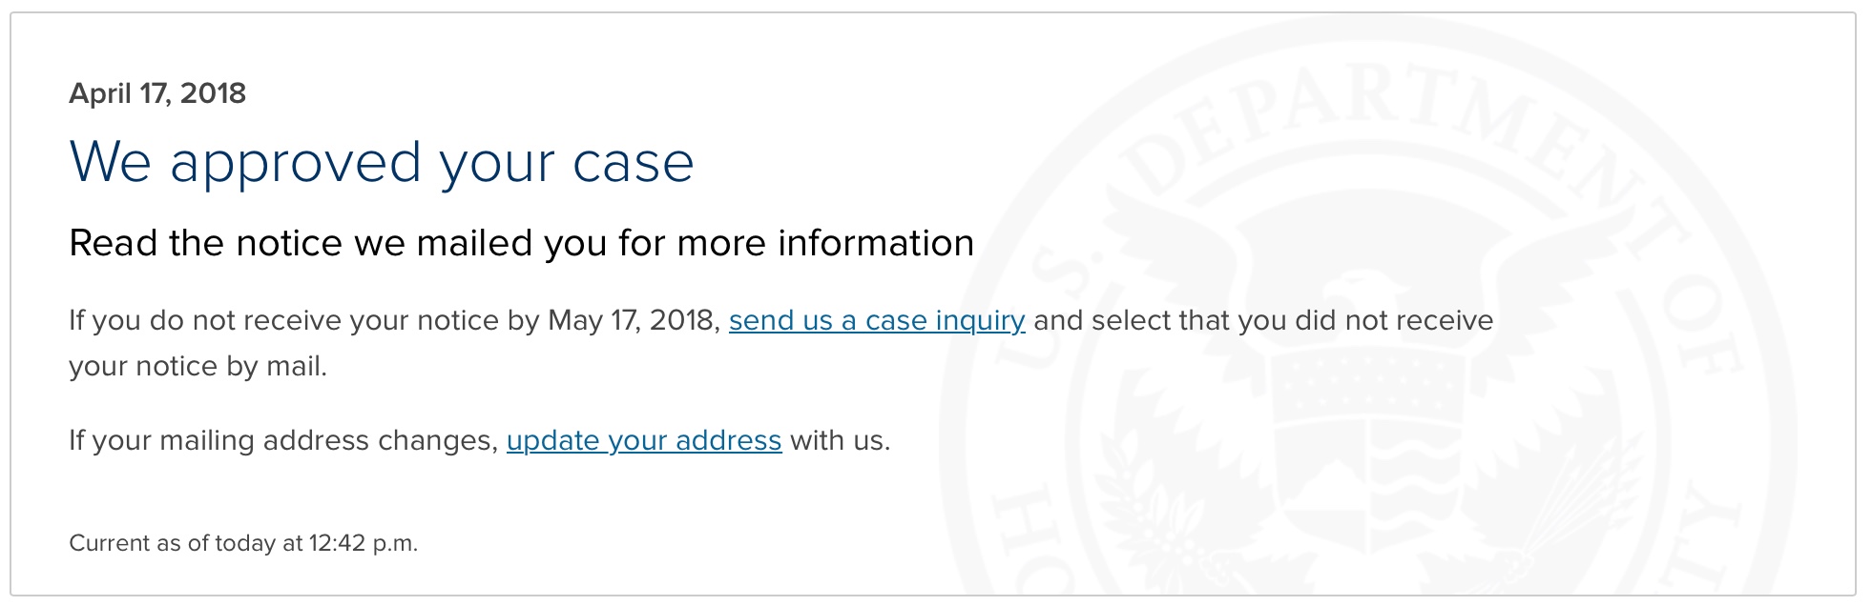1872x606 pixels.
Task: Click the "If your mailing address changes" text
Action: click(283, 440)
